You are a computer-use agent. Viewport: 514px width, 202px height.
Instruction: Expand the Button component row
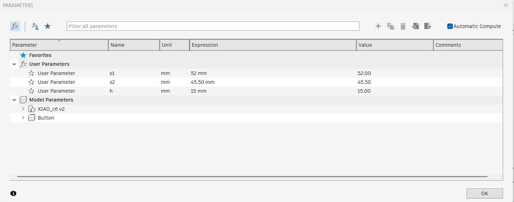click(x=23, y=118)
